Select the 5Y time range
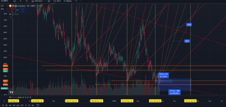The width and height of the screenshot is (226, 107). coord(29,106)
